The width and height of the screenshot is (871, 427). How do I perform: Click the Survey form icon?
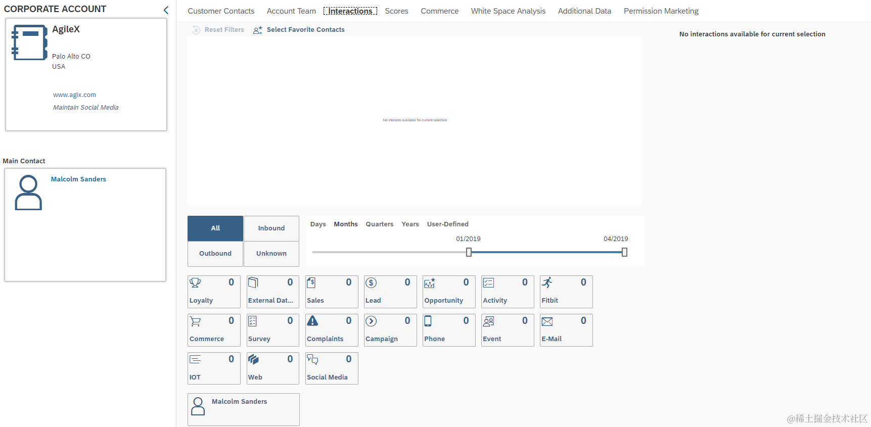pyautogui.click(x=253, y=321)
